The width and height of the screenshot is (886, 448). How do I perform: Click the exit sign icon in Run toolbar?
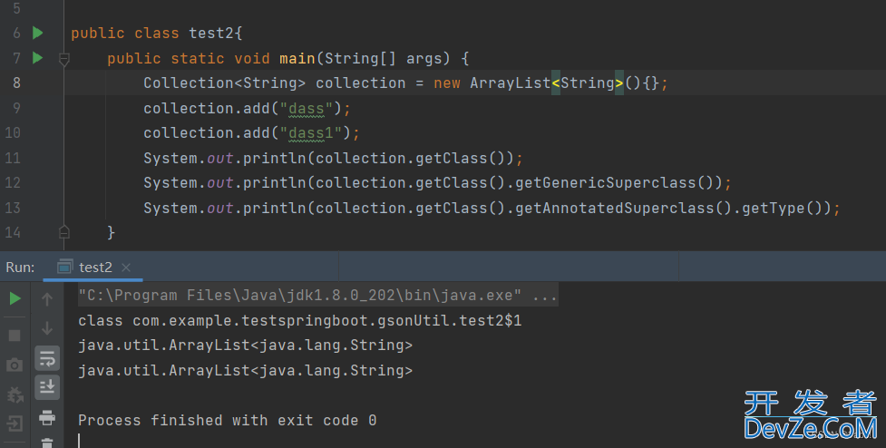click(15, 424)
